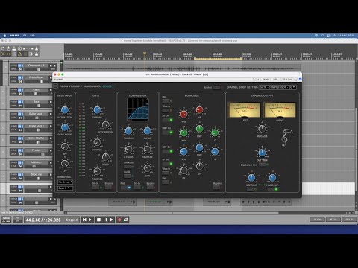Toggle the auto-crossfade toolbar icon

(3, 54)
